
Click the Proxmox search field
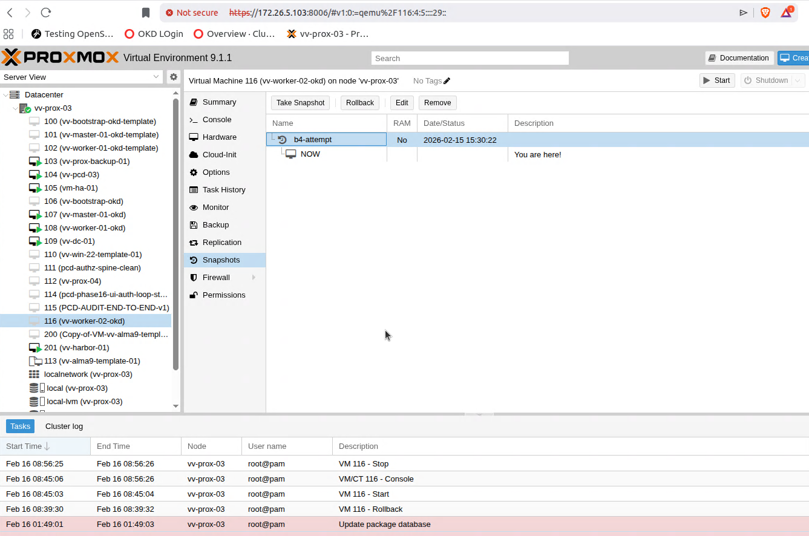click(470, 58)
